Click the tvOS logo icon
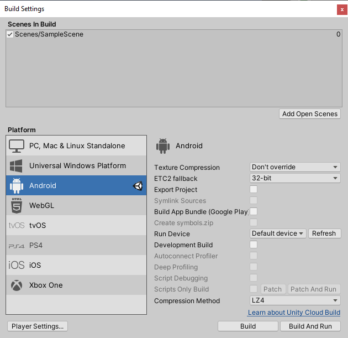 17,225
